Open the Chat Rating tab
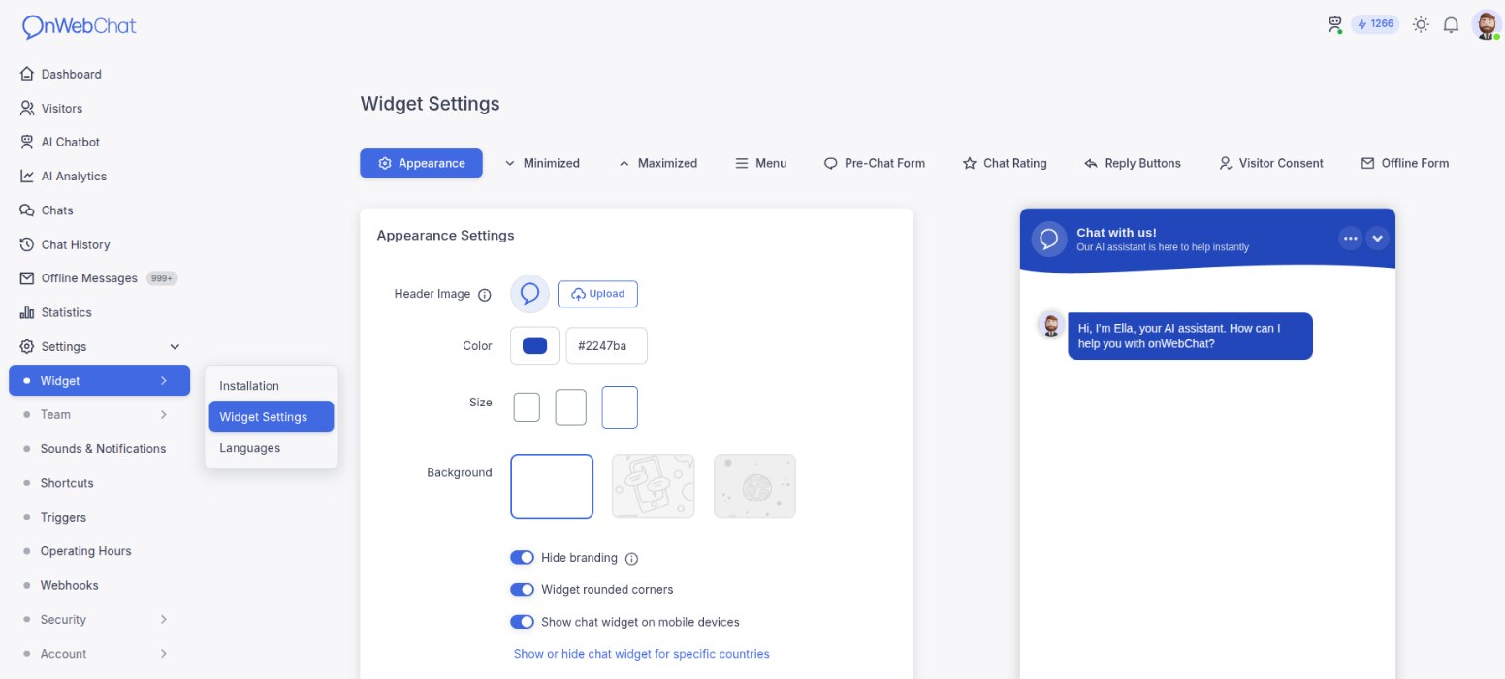Viewport: 1505px width, 679px height. [x=1004, y=163]
